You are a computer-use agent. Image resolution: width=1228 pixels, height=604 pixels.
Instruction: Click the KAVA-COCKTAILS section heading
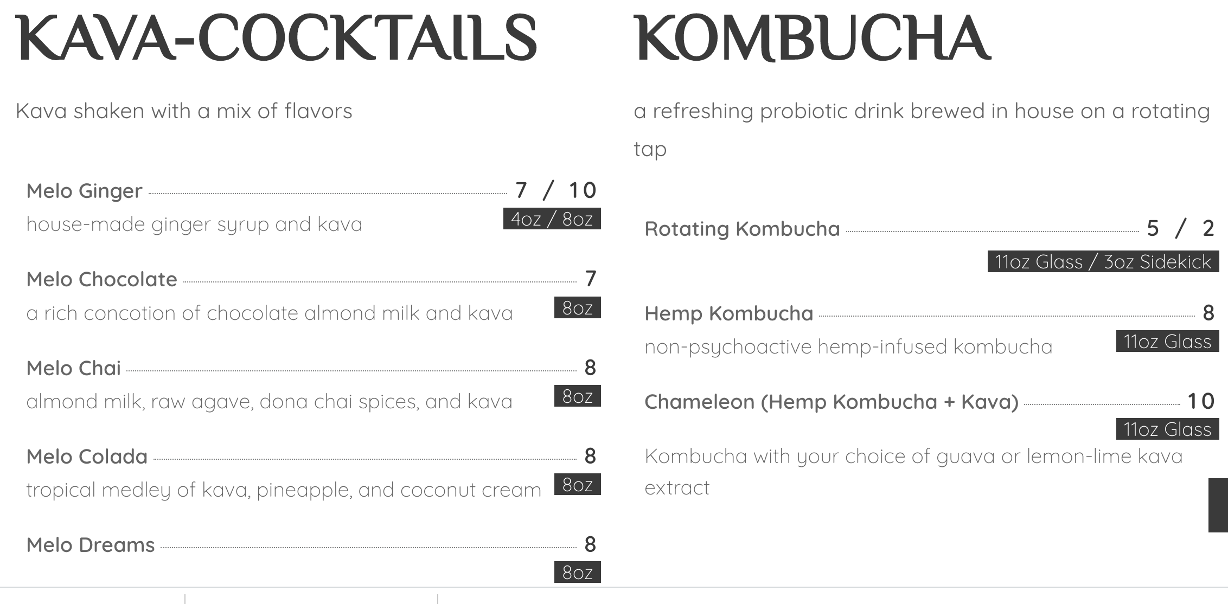[277, 39]
